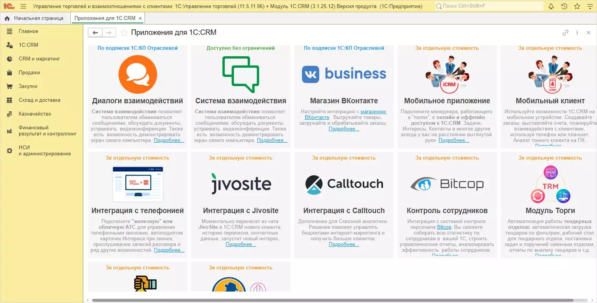Click the forward arrow navigation button
The height and width of the screenshot is (303, 597).
pos(109,33)
